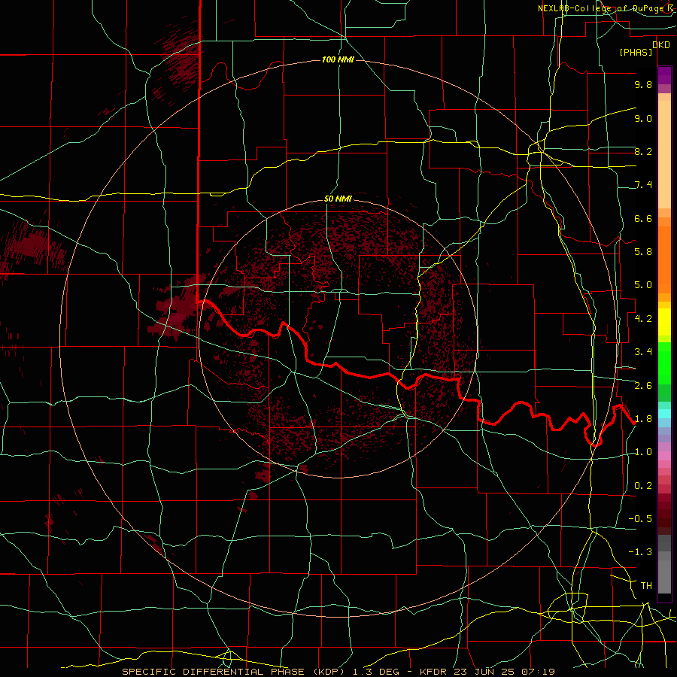Click the [PHAS] units label

click(636, 53)
